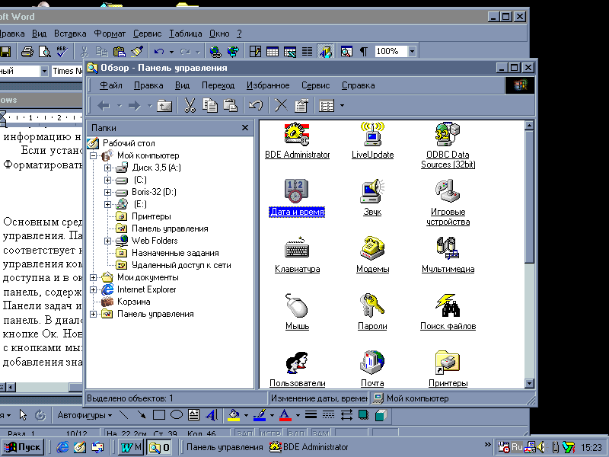Select Корзина in folder tree
This screenshot has width=609, height=457.
click(134, 302)
